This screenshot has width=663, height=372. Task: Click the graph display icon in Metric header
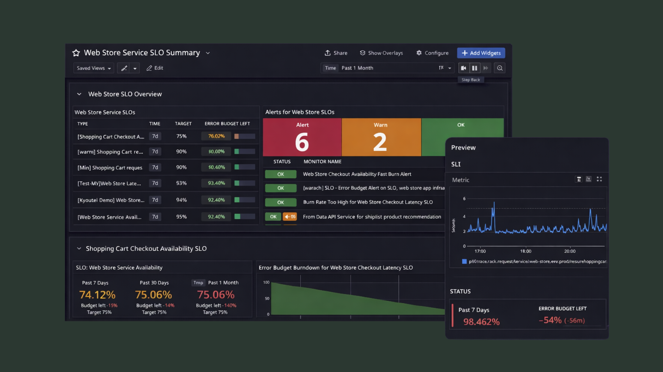pyautogui.click(x=589, y=179)
